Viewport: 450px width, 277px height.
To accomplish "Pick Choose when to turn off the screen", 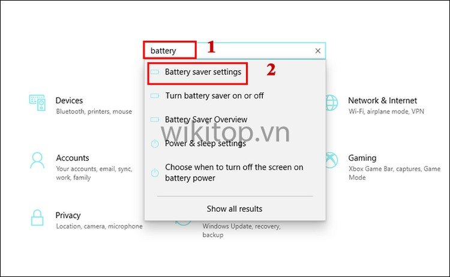I will (235, 173).
